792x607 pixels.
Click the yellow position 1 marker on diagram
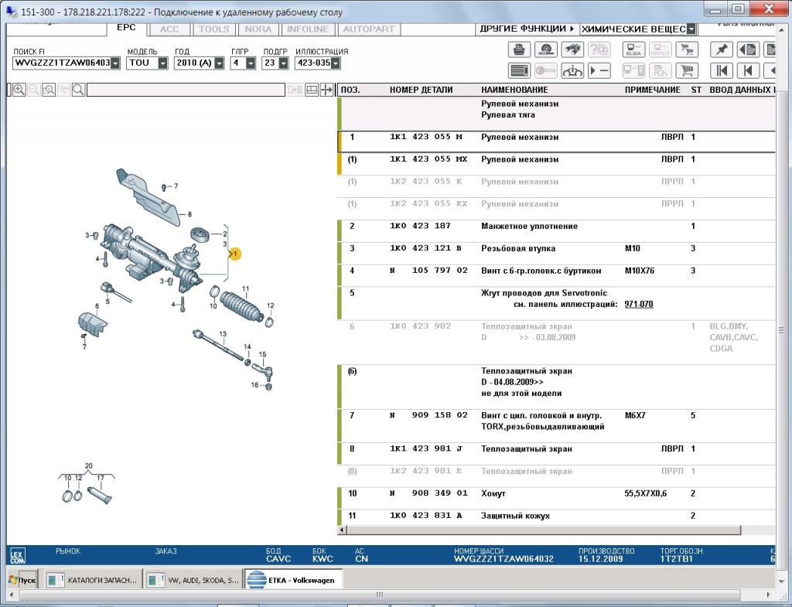[235, 254]
